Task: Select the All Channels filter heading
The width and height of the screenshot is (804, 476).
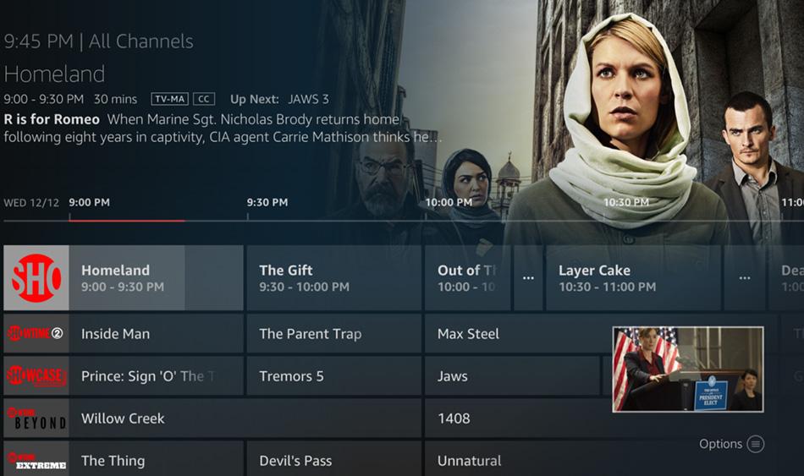Action: 141,41
